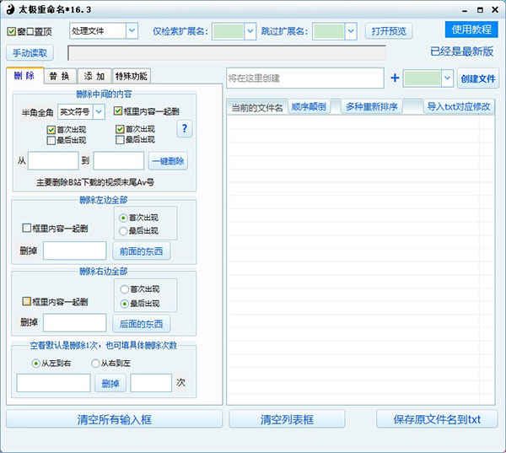This screenshot has width=506, height=453.
Task: Click the 后面的东西 button
Action: 142,324
